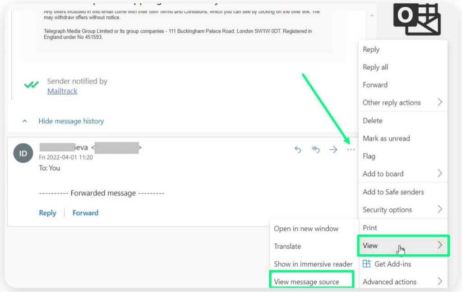Viewport: 462px width, 292px height.
Task: Click the Reply link below the message
Action: click(47, 213)
